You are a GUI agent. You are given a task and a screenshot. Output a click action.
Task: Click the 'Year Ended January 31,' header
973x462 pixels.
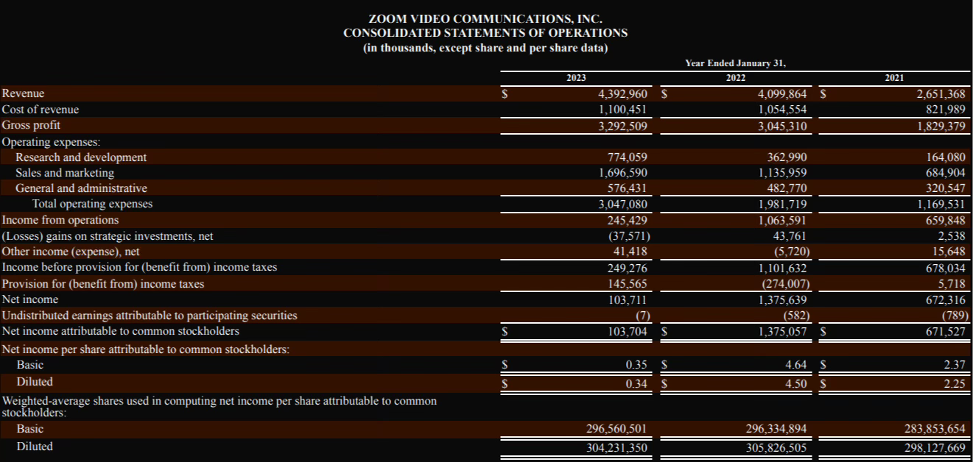coord(735,63)
